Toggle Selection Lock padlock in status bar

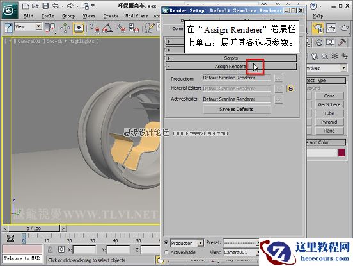point(51,249)
